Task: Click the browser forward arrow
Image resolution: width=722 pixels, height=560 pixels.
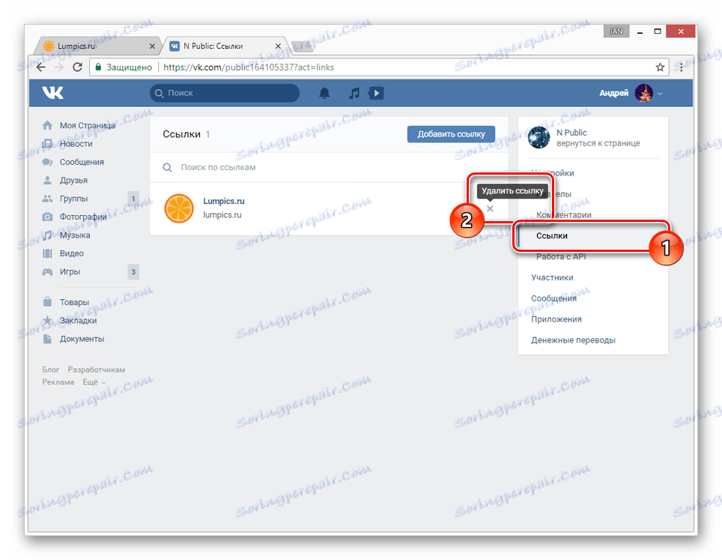Action: pyautogui.click(x=59, y=67)
